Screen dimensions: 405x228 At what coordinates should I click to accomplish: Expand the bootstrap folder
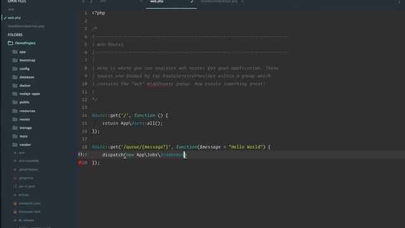coord(27,60)
